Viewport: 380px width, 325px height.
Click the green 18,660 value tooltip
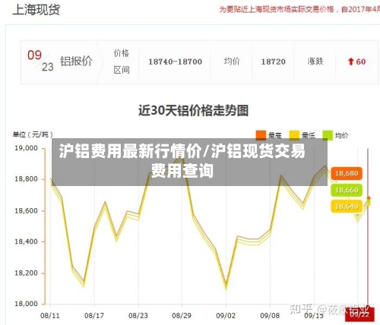point(347,190)
